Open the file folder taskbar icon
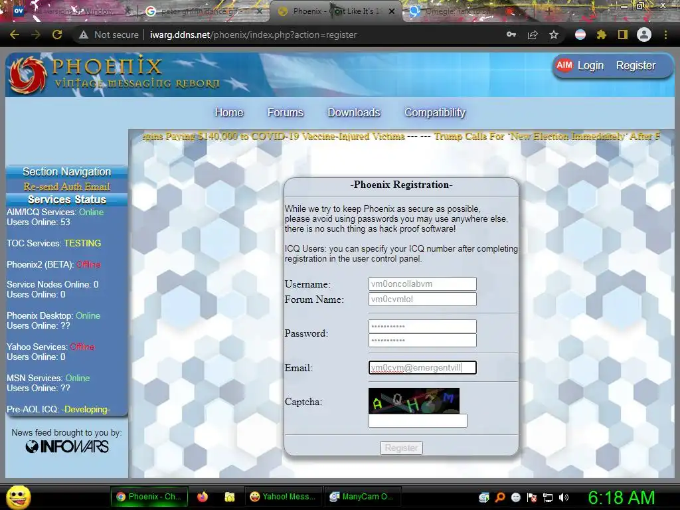680x510 pixels. point(229,497)
